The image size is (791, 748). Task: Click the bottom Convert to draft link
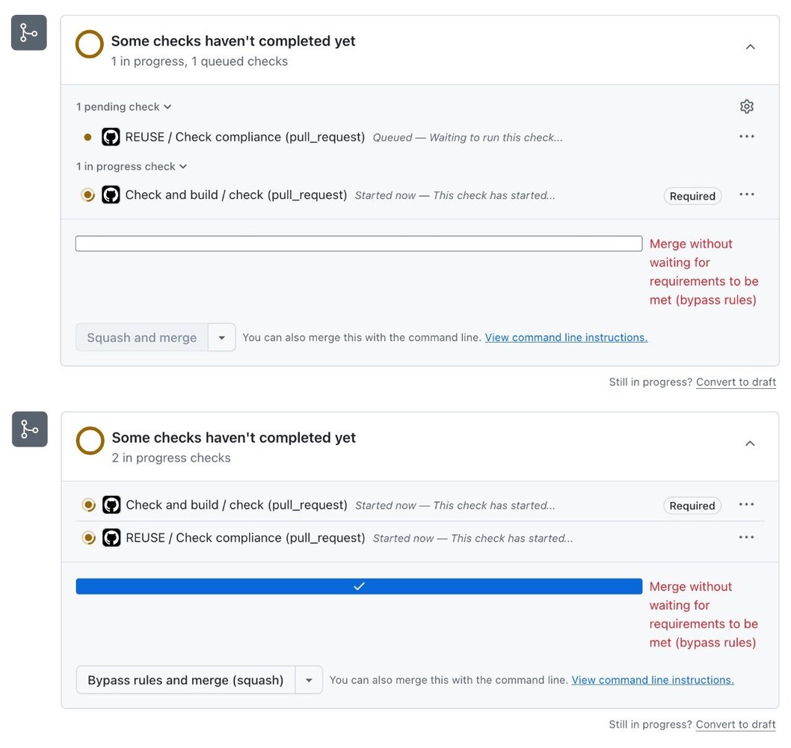736,725
